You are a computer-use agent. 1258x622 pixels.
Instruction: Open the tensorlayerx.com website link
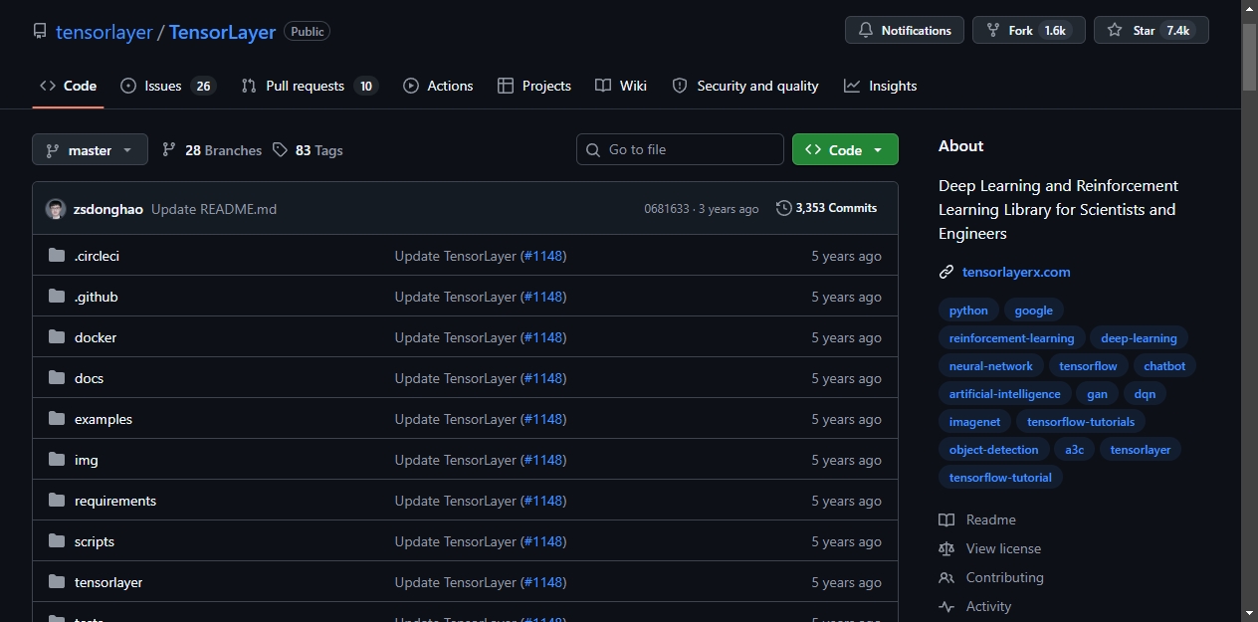pos(1016,272)
